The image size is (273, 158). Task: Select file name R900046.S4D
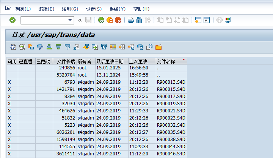[171, 154]
